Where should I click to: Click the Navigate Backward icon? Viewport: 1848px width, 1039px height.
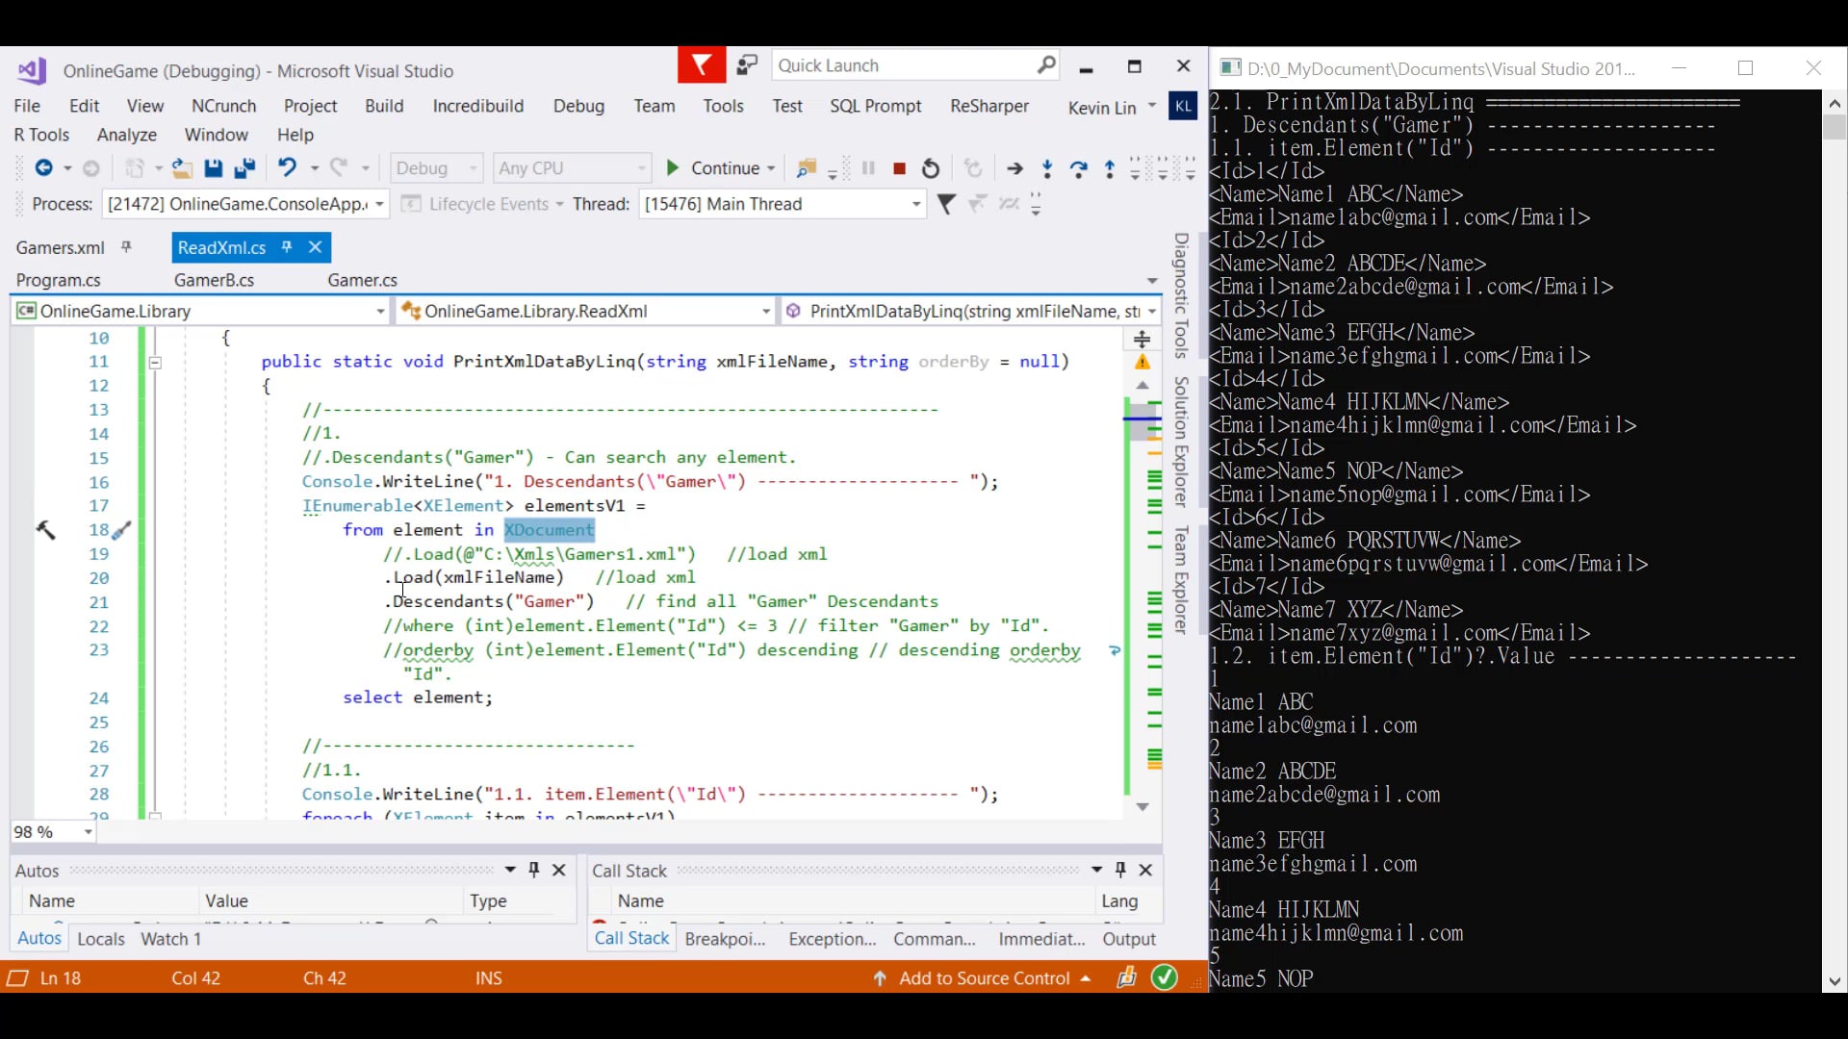point(43,168)
